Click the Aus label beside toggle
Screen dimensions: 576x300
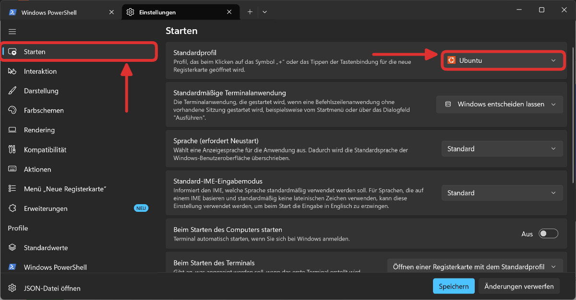pyautogui.click(x=527, y=234)
